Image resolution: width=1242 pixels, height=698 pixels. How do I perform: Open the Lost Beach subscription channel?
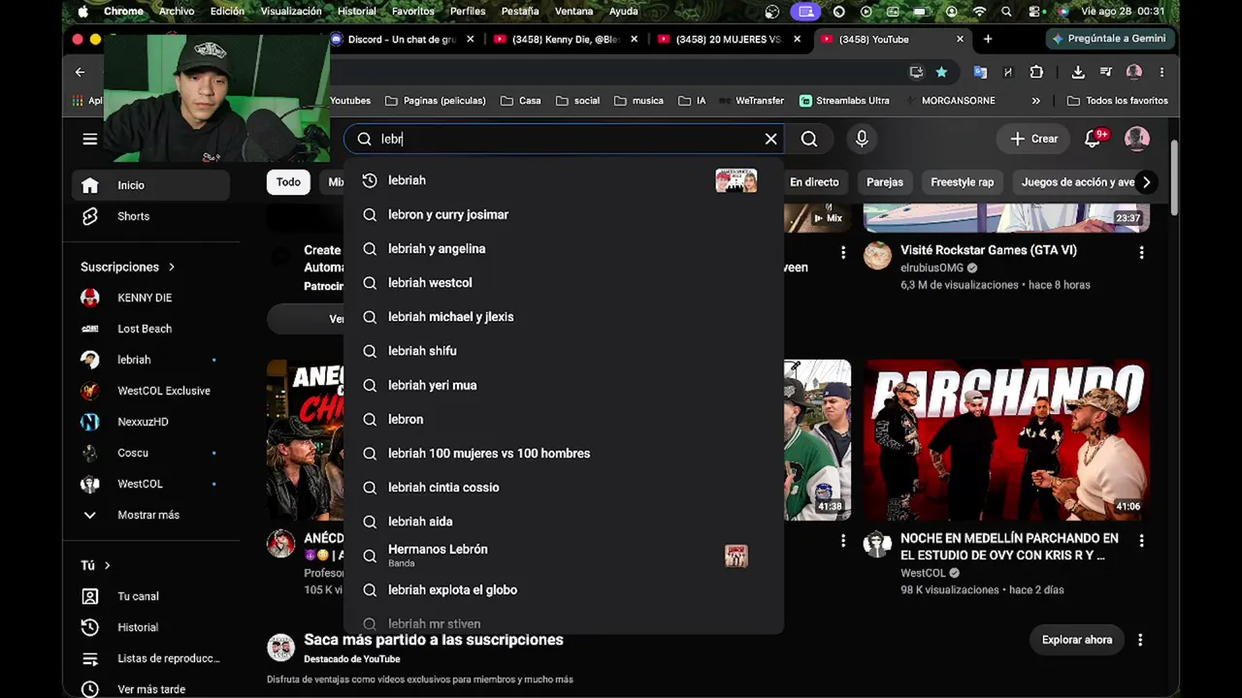[150, 329]
